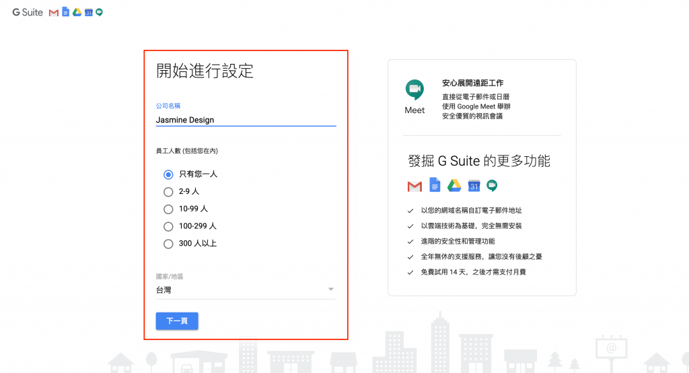Click 免費試用 14 天 line
The image size is (689, 373).
click(473, 272)
